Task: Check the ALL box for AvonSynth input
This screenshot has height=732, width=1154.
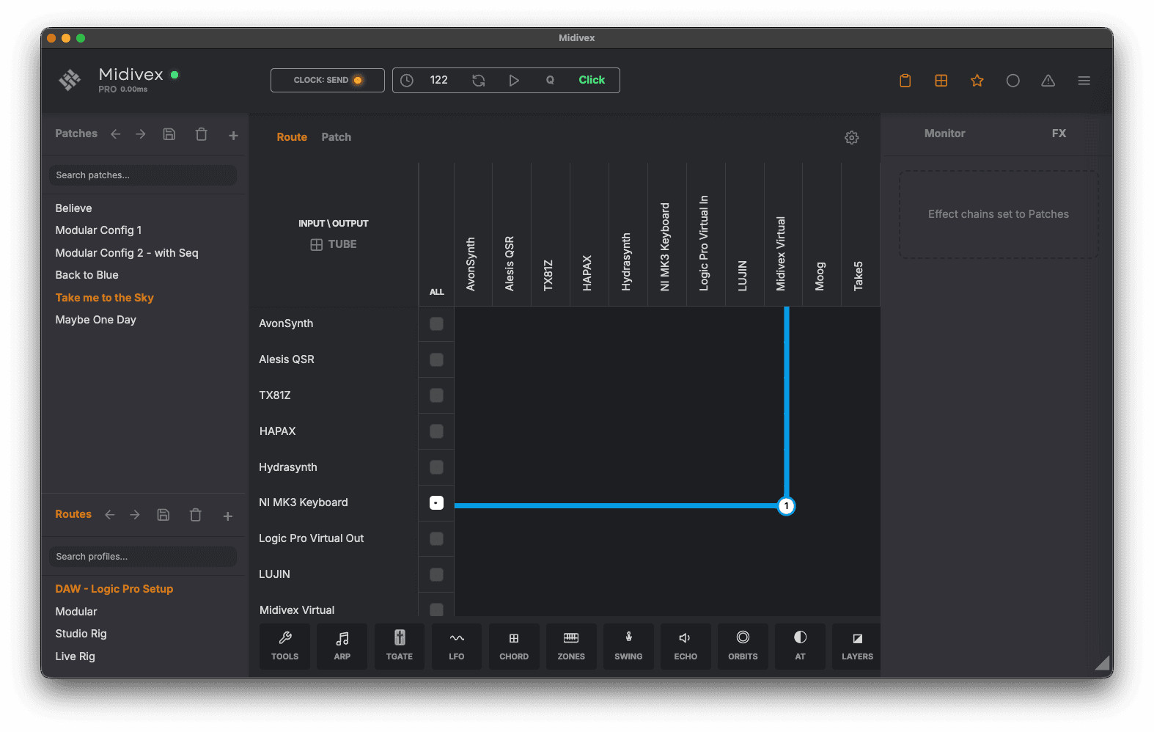Action: (x=436, y=323)
